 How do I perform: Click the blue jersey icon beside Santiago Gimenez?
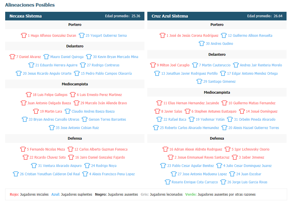199,81
